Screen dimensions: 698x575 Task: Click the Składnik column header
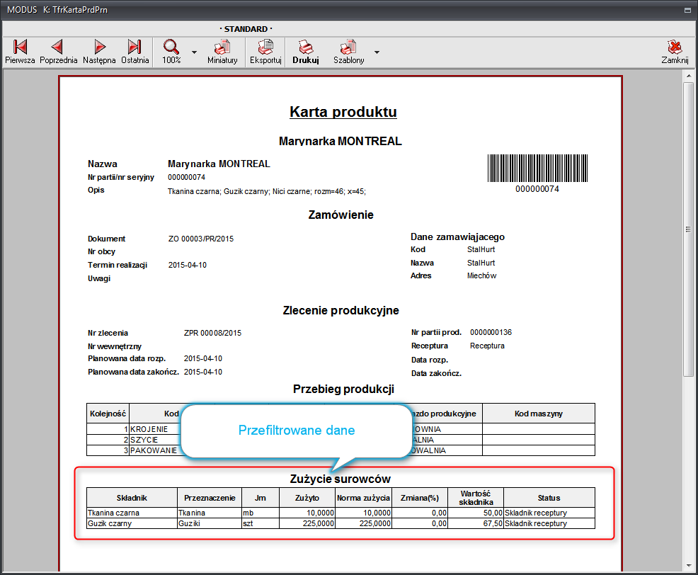[x=131, y=498]
